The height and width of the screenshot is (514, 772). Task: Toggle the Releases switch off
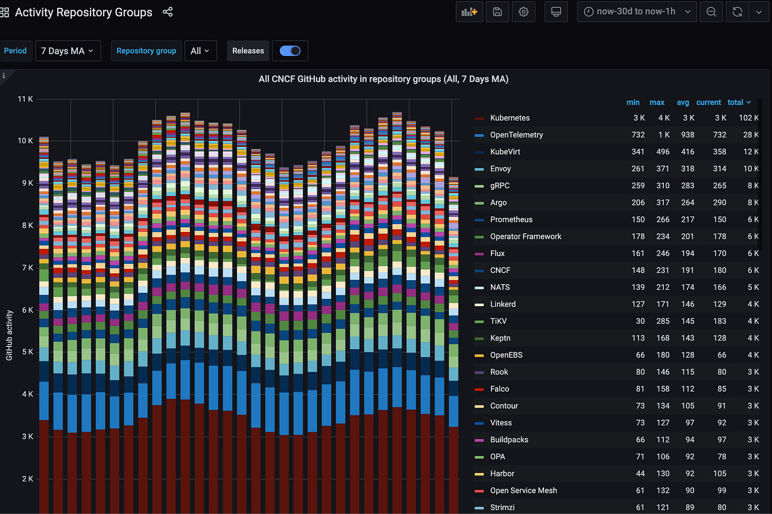pyautogui.click(x=290, y=51)
